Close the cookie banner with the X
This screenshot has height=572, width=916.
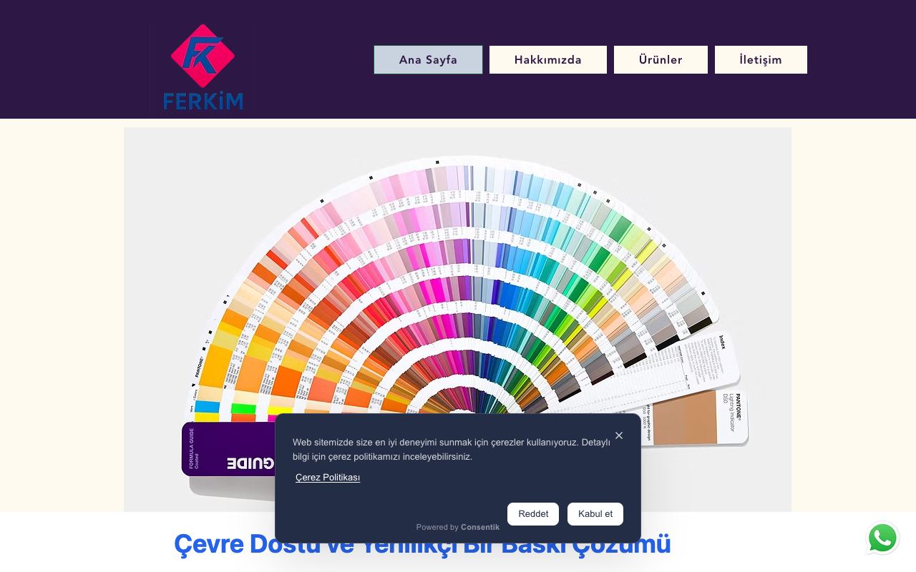click(619, 435)
